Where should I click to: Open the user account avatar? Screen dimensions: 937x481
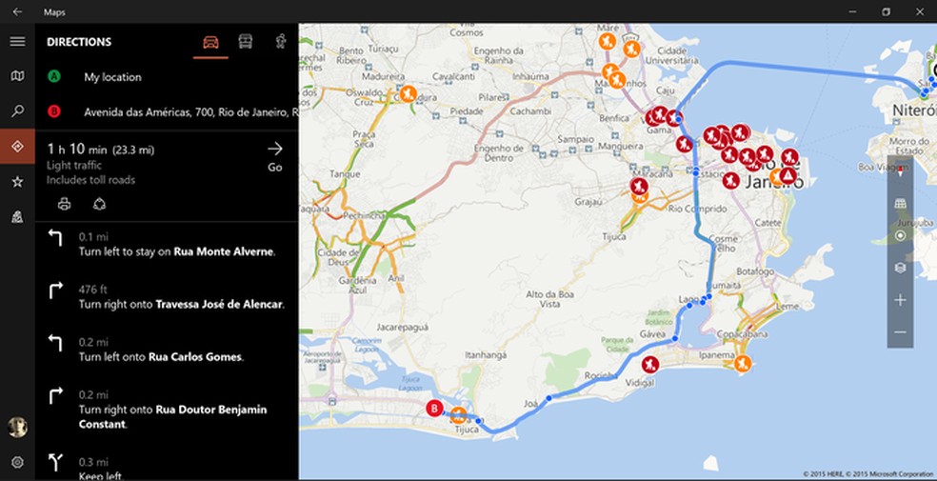(17, 427)
